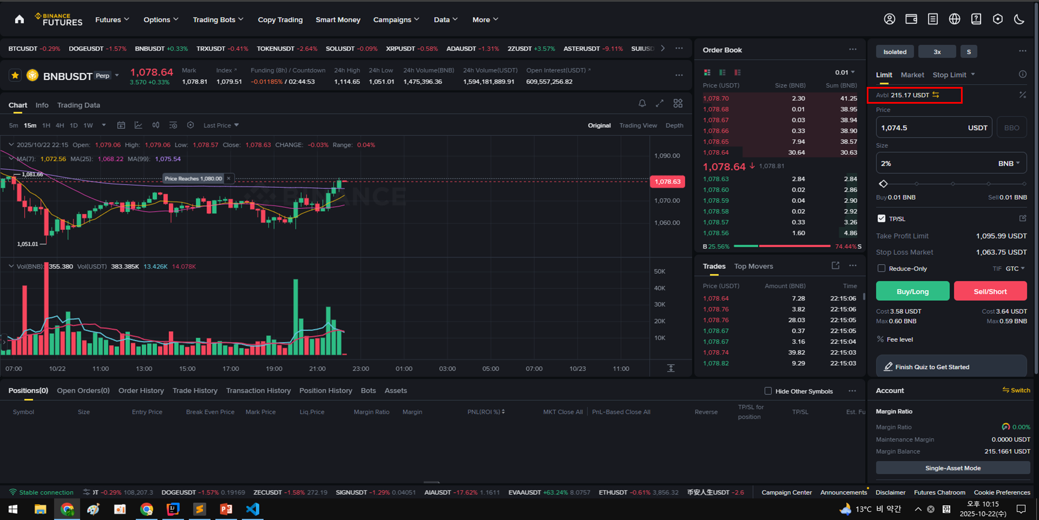Open the 3x leverage setting

(937, 52)
